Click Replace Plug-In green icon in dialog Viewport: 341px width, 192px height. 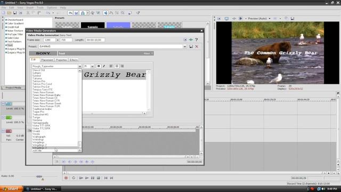191,39
